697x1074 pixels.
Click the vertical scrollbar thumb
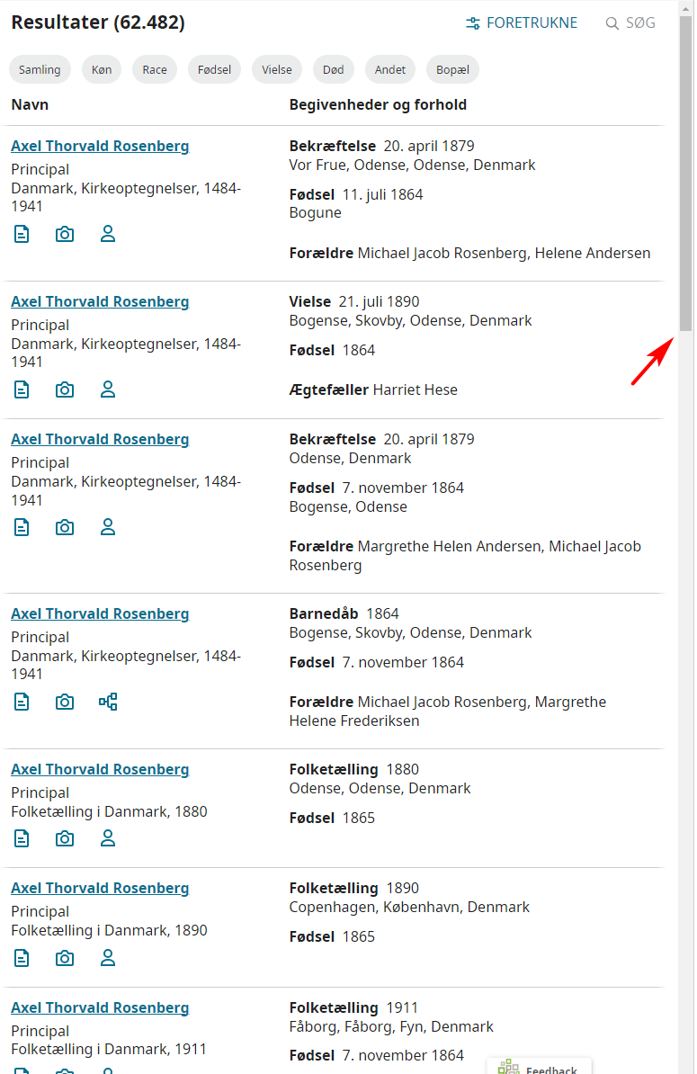pyautogui.click(x=685, y=171)
